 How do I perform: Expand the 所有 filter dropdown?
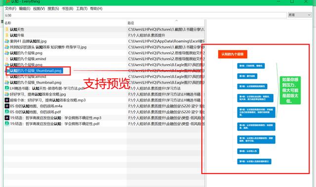click(x=300, y=15)
